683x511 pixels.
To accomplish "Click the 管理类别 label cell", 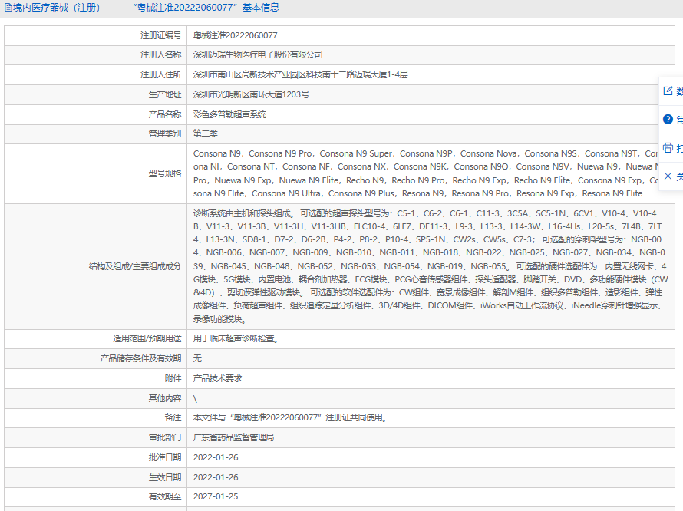I will coord(95,134).
